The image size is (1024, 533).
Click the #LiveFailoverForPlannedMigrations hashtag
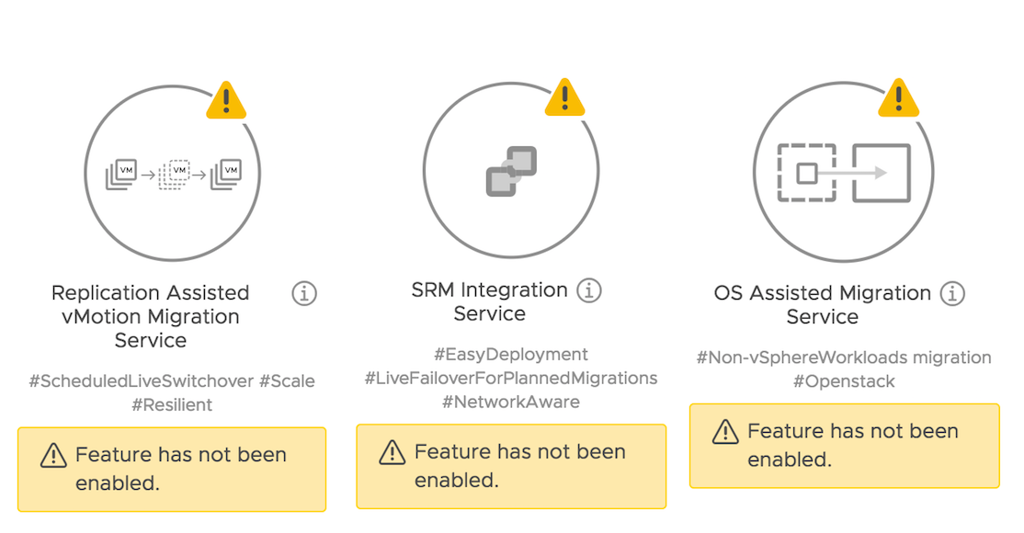(x=511, y=378)
